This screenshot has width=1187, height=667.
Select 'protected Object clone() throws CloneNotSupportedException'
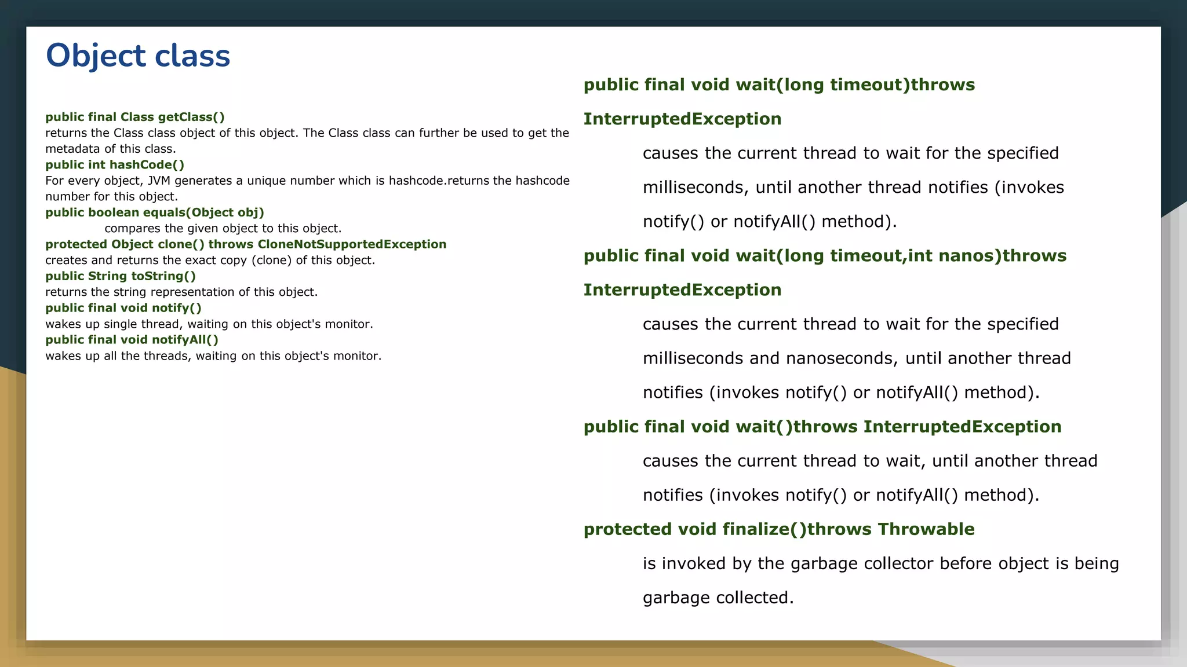(x=246, y=244)
